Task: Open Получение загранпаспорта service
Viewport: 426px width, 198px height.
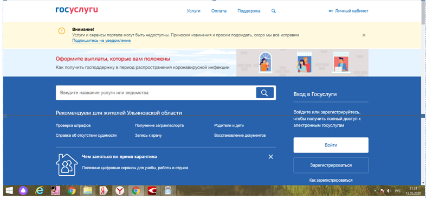Action: [159, 126]
